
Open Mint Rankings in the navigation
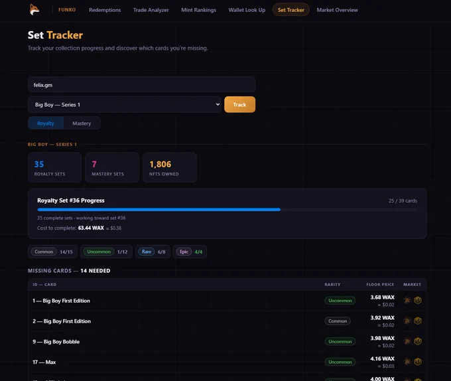(x=199, y=10)
